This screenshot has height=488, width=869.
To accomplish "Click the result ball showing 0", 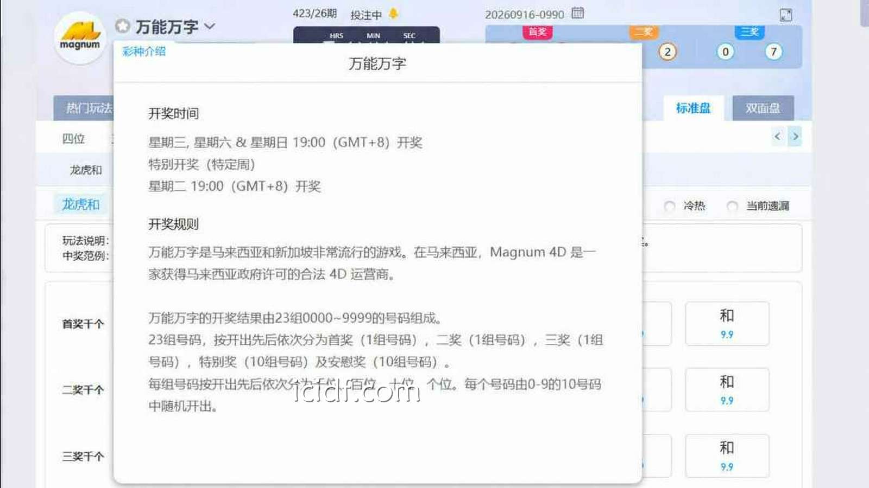I will 725,52.
